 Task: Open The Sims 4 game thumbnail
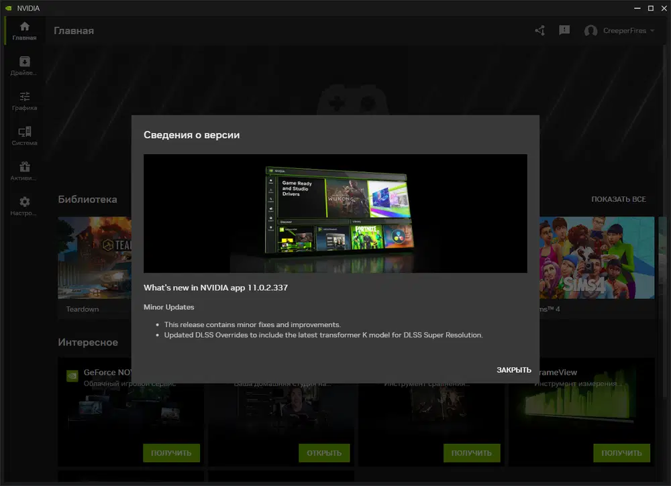click(597, 257)
